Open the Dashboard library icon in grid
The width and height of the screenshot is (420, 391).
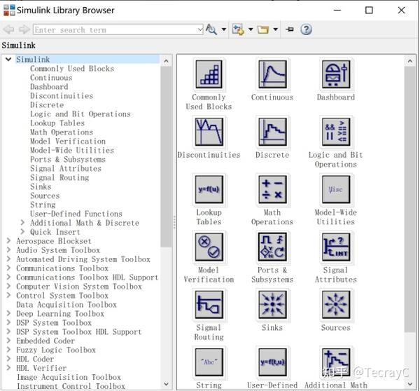(x=336, y=74)
